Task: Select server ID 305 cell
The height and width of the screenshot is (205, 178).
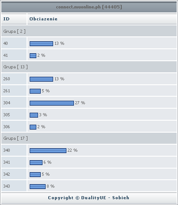Action: (14, 114)
